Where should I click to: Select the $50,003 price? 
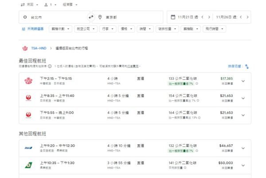(226, 163)
